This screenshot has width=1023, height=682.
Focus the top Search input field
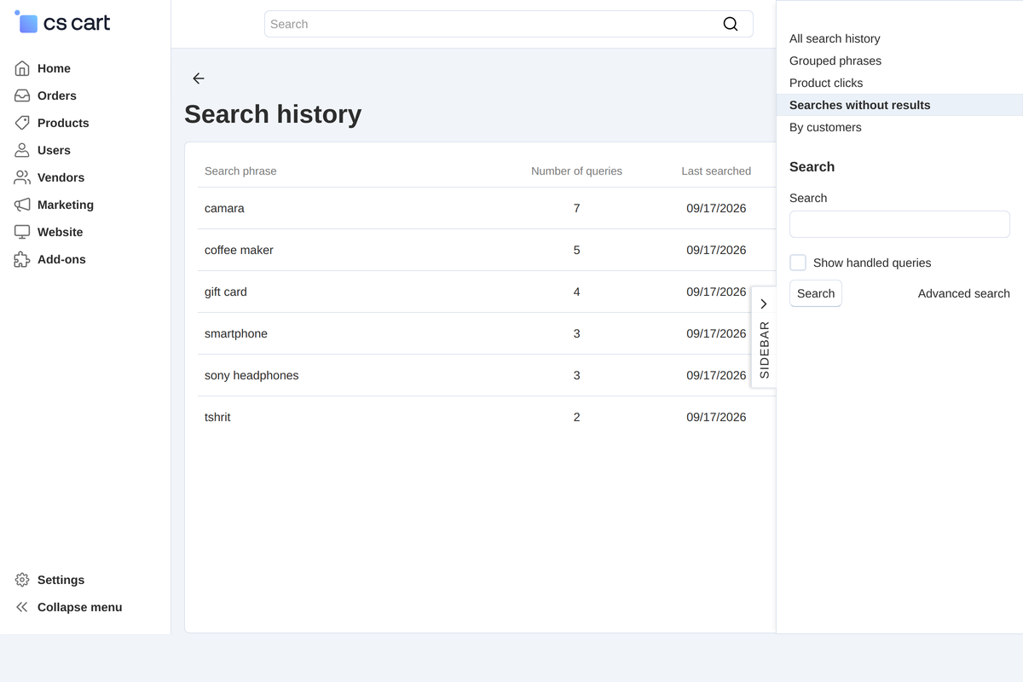tap(508, 24)
